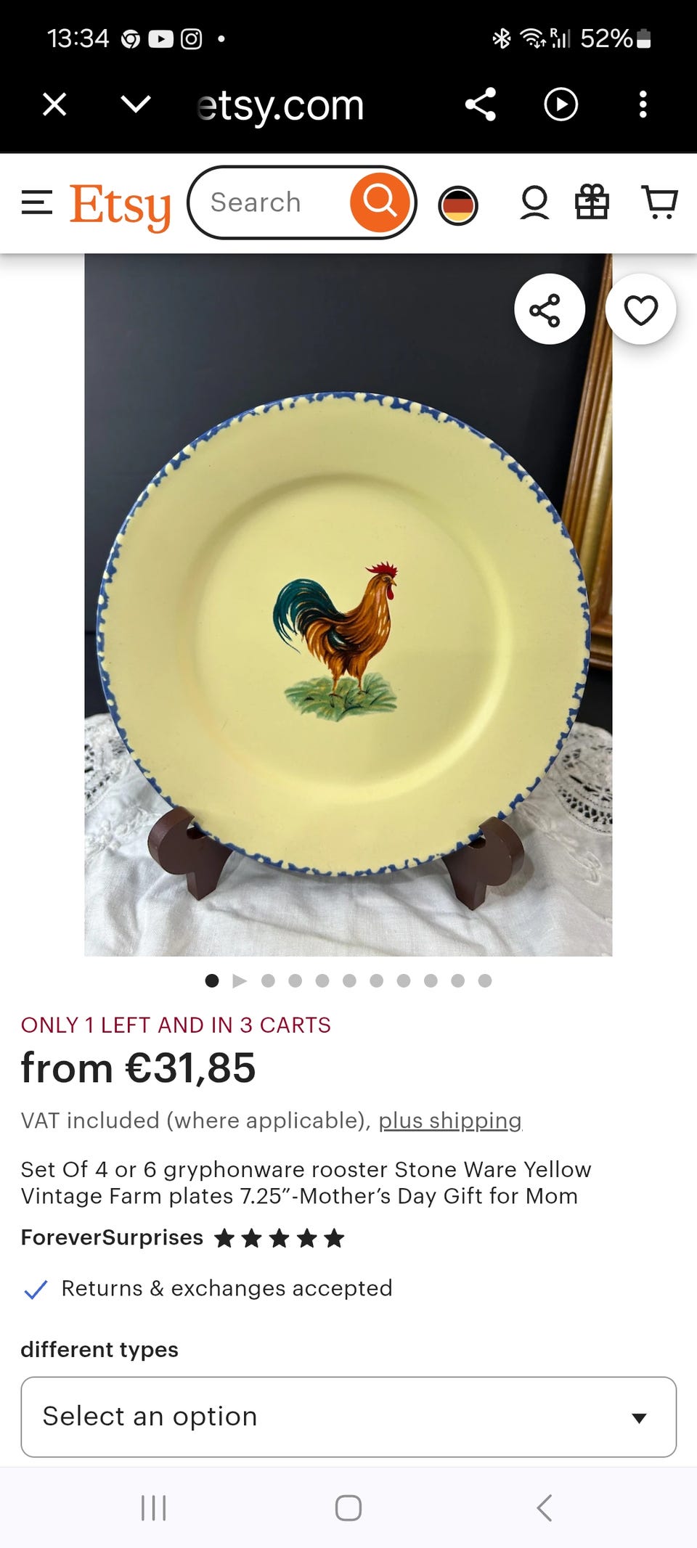Tap the rooster plate product image
This screenshot has width=697, height=1548.
click(348, 605)
